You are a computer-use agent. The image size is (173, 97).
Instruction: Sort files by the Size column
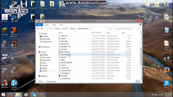(123, 33)
